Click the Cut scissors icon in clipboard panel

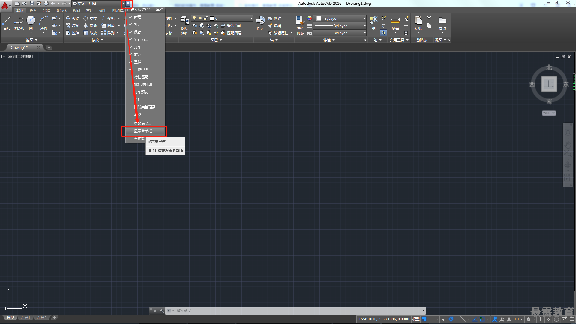pyautogui.click(x=429, y=18)
